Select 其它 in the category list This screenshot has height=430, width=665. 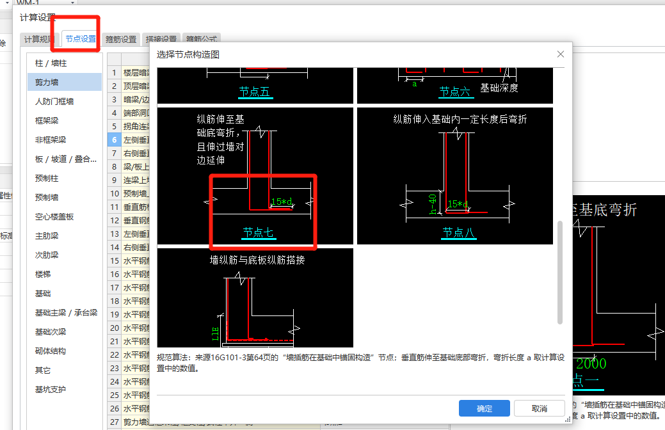click(x=65, y=370)
